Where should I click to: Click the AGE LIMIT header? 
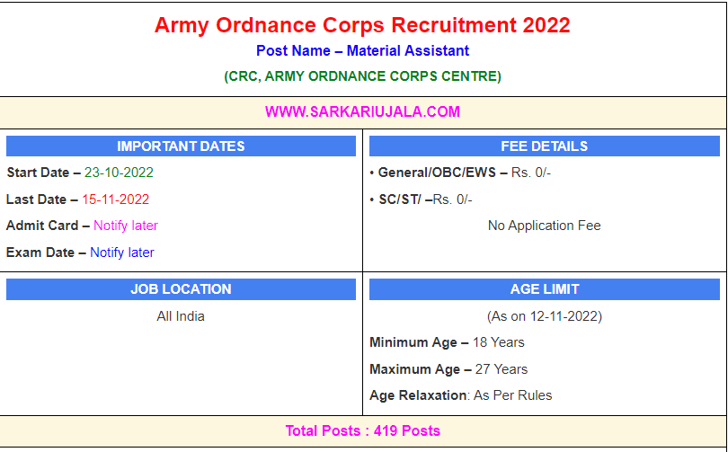(x=544, y=289)
